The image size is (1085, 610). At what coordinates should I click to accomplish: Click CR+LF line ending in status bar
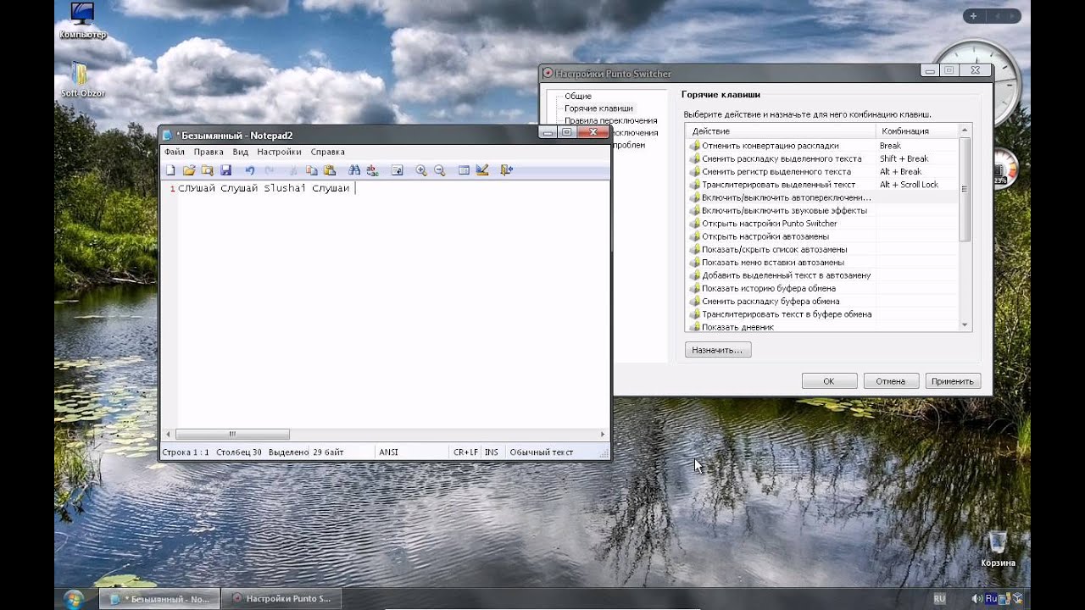[465, 452]
